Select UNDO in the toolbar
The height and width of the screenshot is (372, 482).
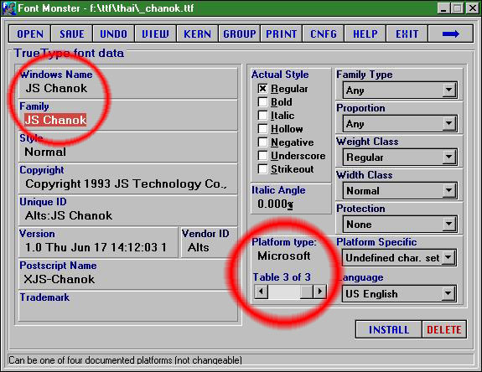pos(113,34)
